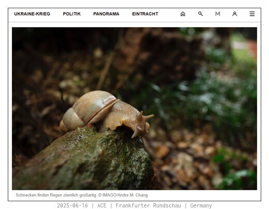Open the user account profile icon
This screenshot has height=209, width=269.
coord(234,14)
